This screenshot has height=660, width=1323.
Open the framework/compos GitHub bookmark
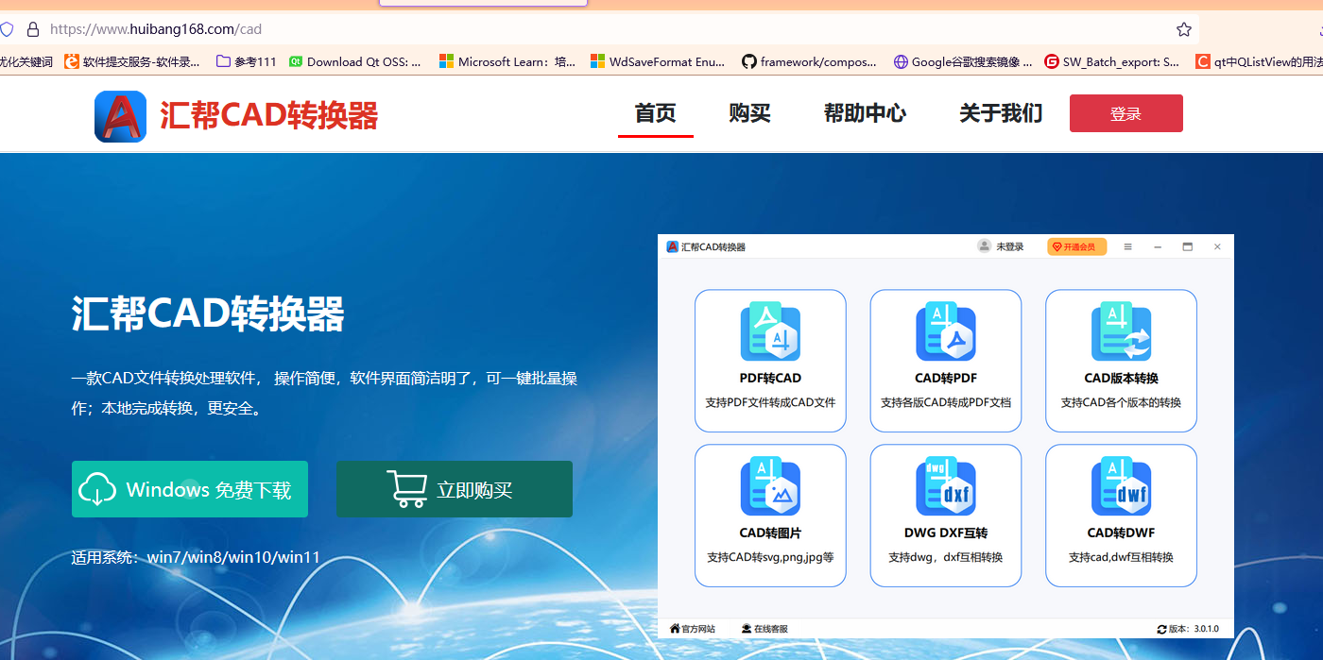click(x=809, y=61)
